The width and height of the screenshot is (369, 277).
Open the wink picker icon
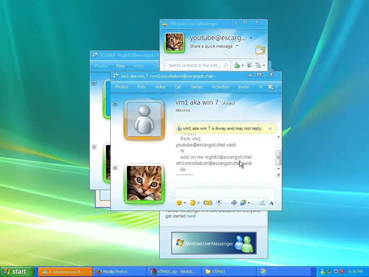[x=193, y=203]
